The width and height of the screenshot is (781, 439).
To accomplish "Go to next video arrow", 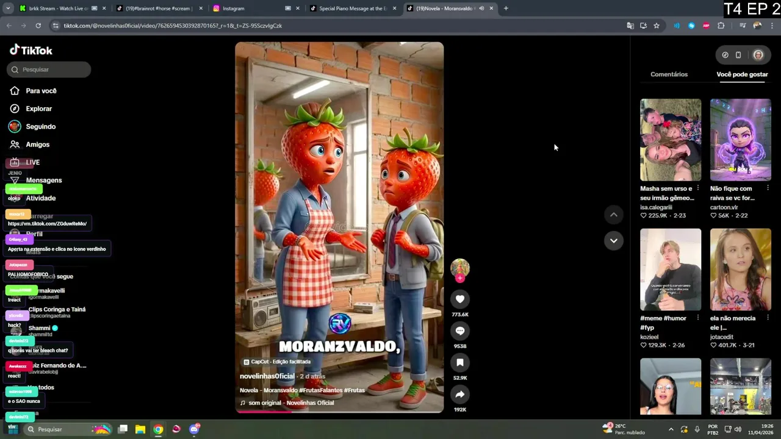I will point(614,240).
